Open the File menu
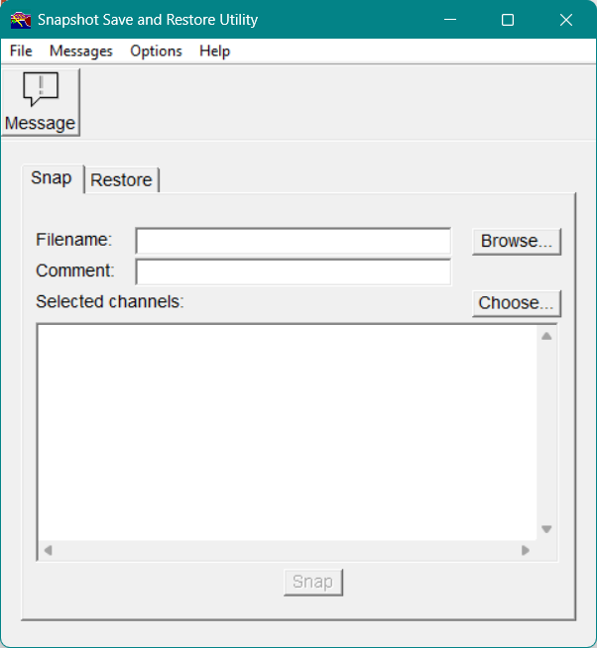This screenshot has height=648, width=597. pos(21,51)
